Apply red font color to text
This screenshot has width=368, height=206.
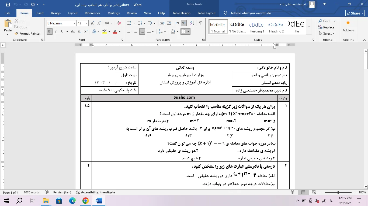pyautogui.click(x=115, y=31)
